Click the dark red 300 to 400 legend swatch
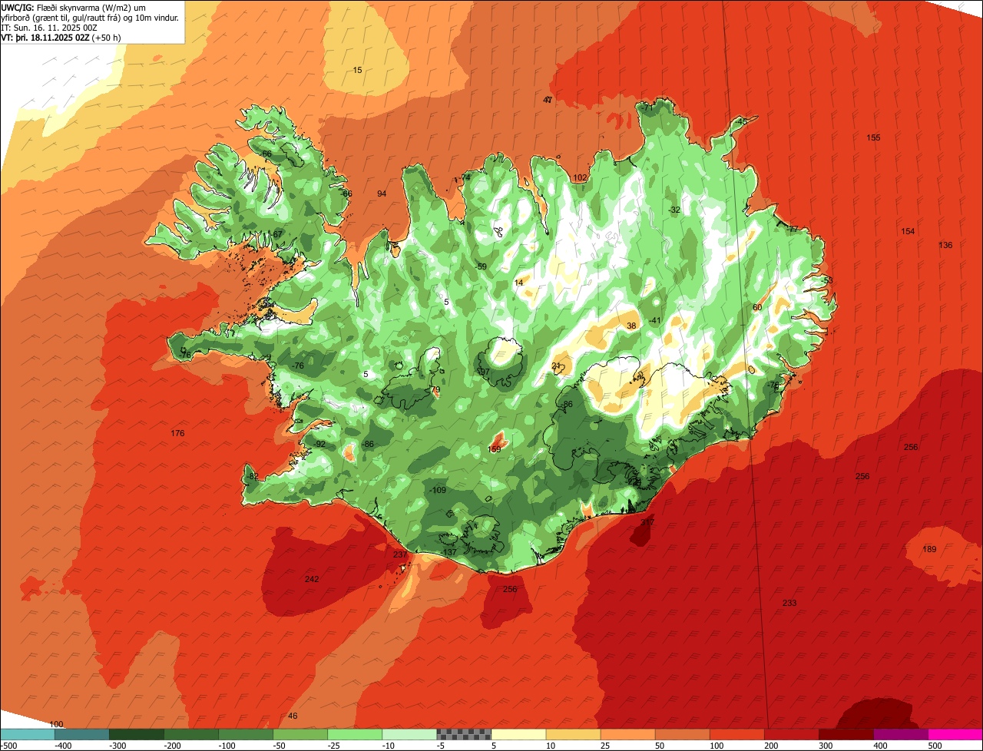 coord(846,734)
